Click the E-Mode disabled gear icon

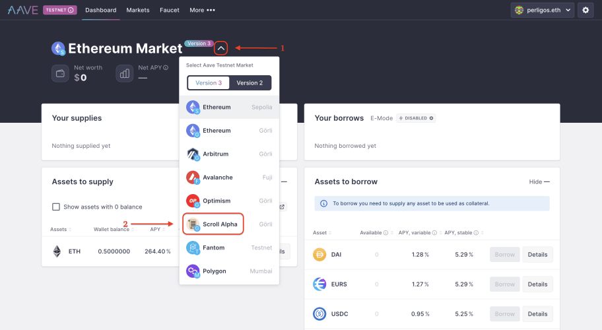coord(431,118)
